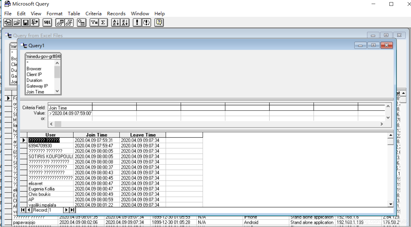Screen dimensions: 411x227
Task: Open the View SQL button
Action: click(x=47, y=22)
